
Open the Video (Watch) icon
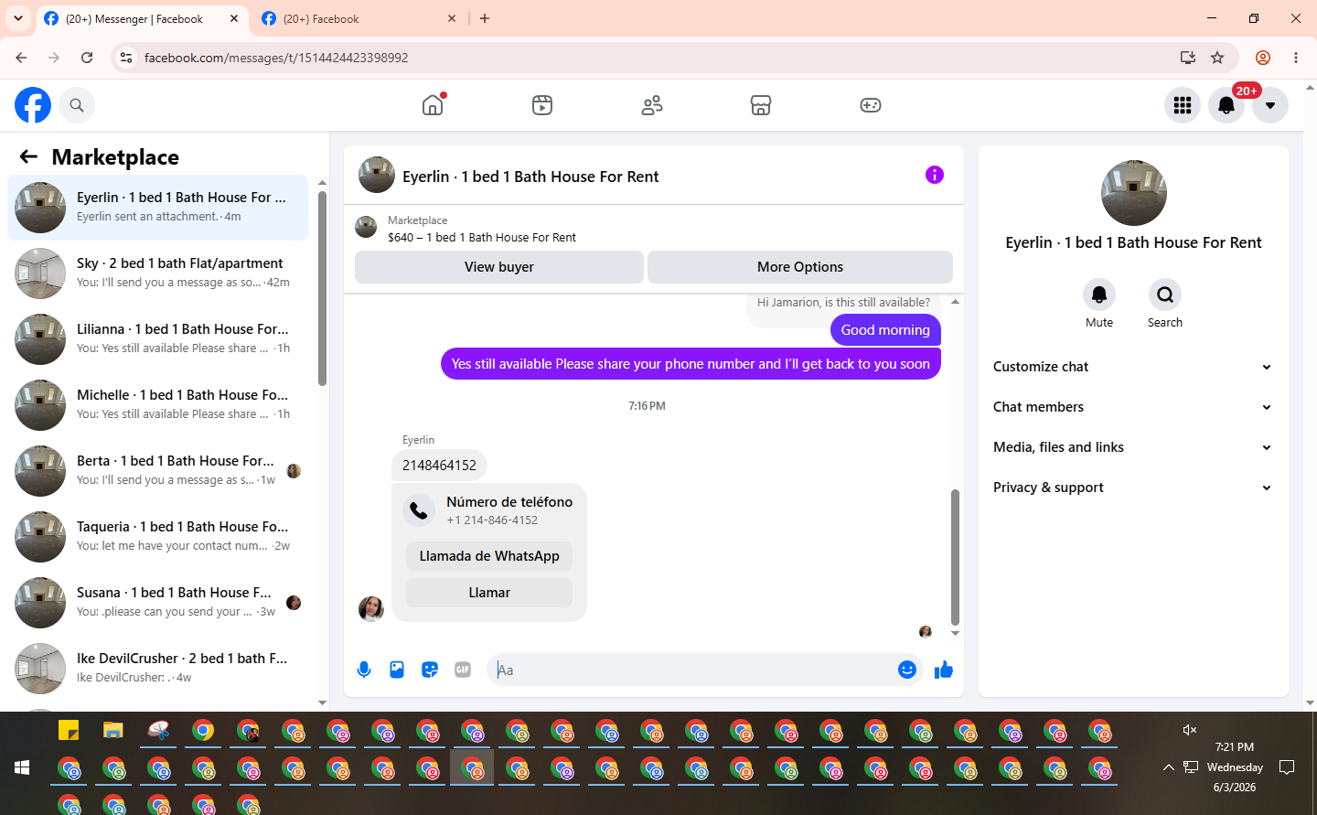coord(542,105)
